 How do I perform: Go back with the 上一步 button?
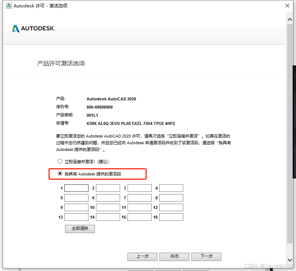point(142,257)
